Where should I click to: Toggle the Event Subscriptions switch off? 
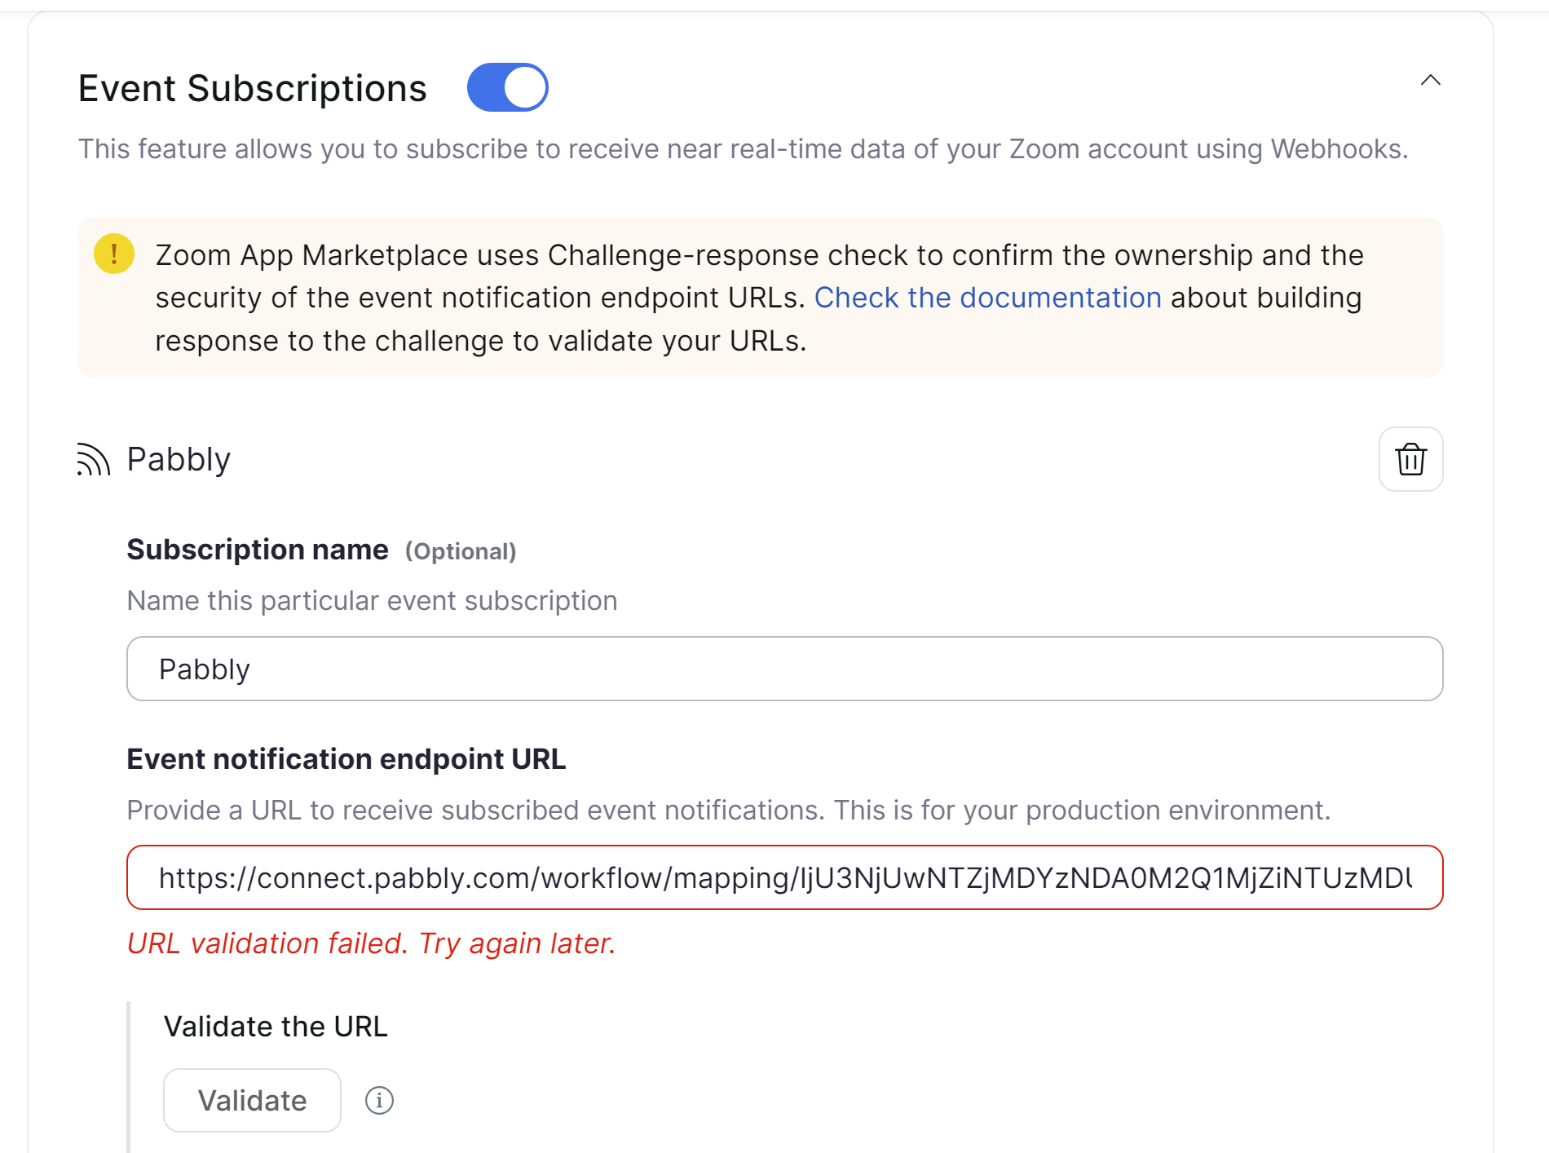coord(507,87)
